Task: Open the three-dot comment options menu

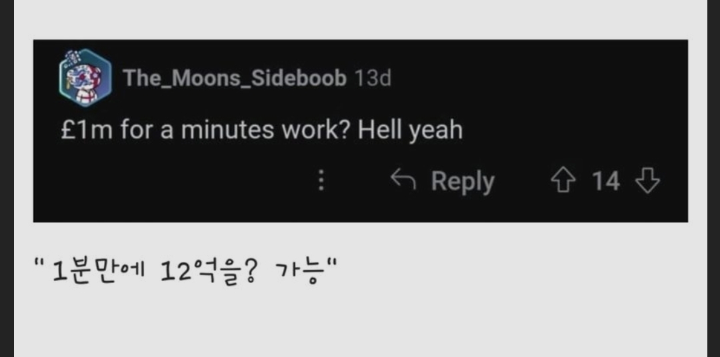Action: 321,180
